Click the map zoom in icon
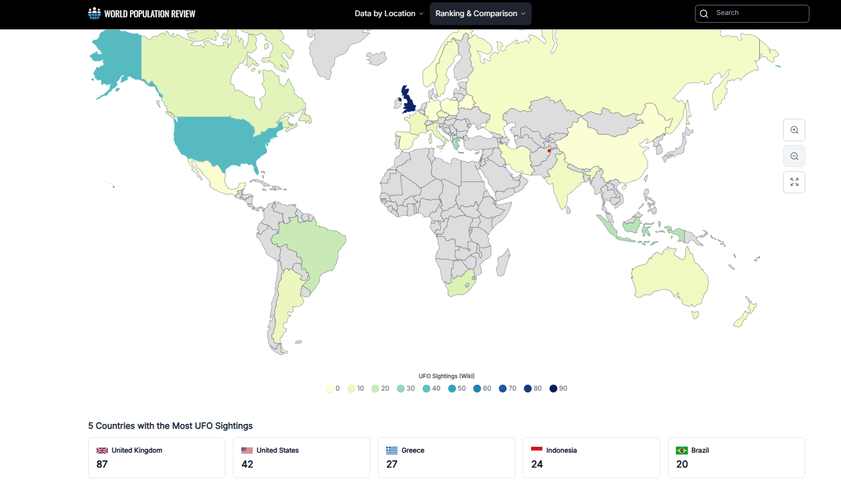Screen dimensions: 841x489 tap(794, 130)
